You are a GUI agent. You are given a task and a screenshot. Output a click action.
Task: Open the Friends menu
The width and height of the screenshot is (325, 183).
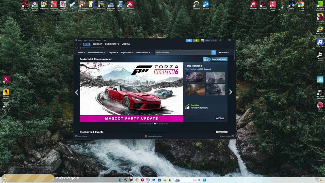(x=92, y=40)
